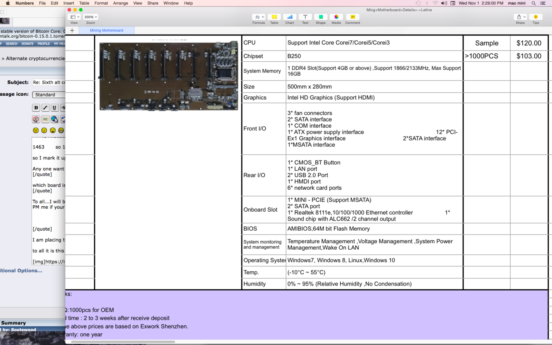Screen dimensions: 552x345
Task: Select the motherboard image in the spreadsheet
Action: (169, 75)
